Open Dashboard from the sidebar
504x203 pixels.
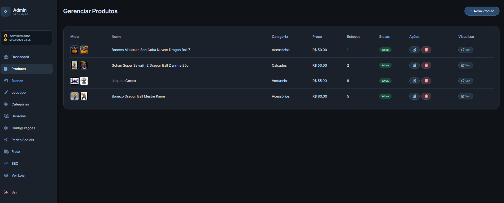[20, 57]
